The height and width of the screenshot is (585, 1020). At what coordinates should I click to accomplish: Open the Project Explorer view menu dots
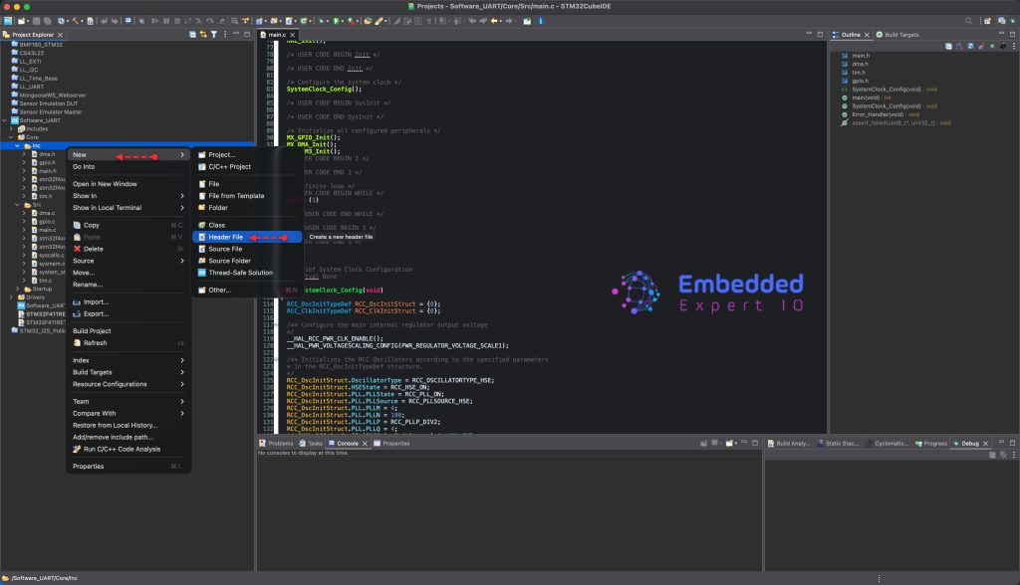225,35
